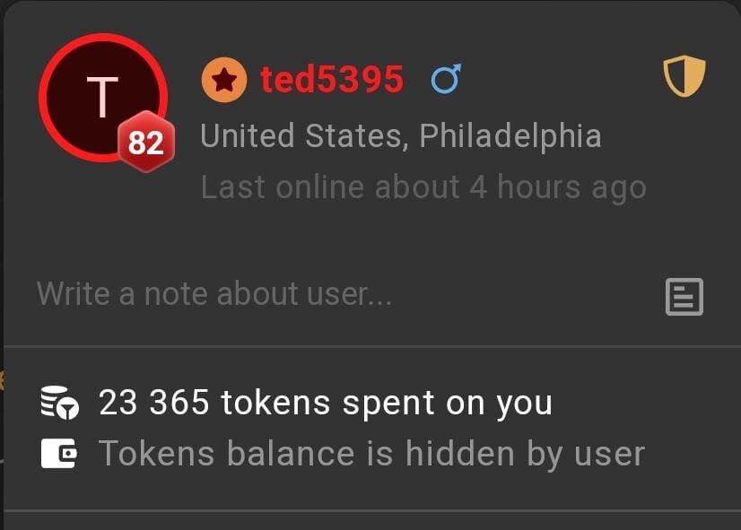The height and width of the screenshot is (530, 741).
Task: Click the star inside orange circle
Action: point(224,80)
